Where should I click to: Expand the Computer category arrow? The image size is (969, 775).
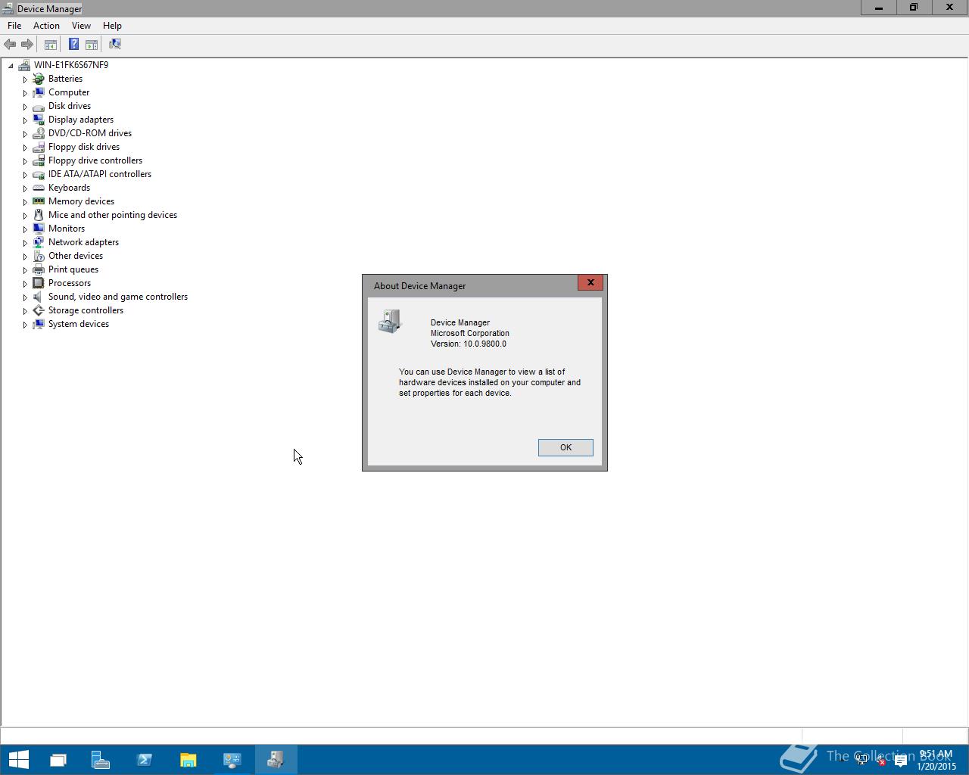25,93
